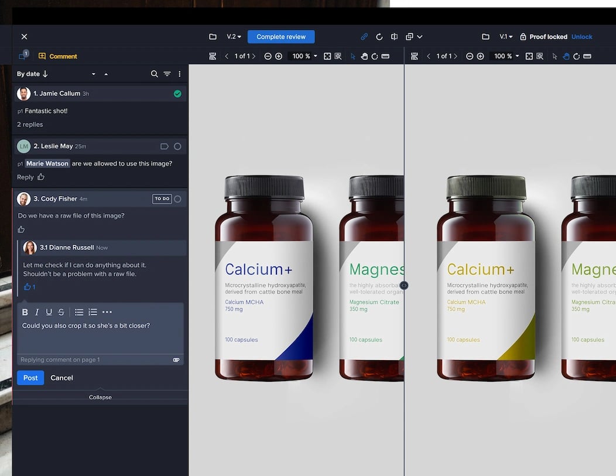Viewport: 616px width, 476px height.
Task: Mark Leslie May's comment as resolved
Action: [177, 146]
